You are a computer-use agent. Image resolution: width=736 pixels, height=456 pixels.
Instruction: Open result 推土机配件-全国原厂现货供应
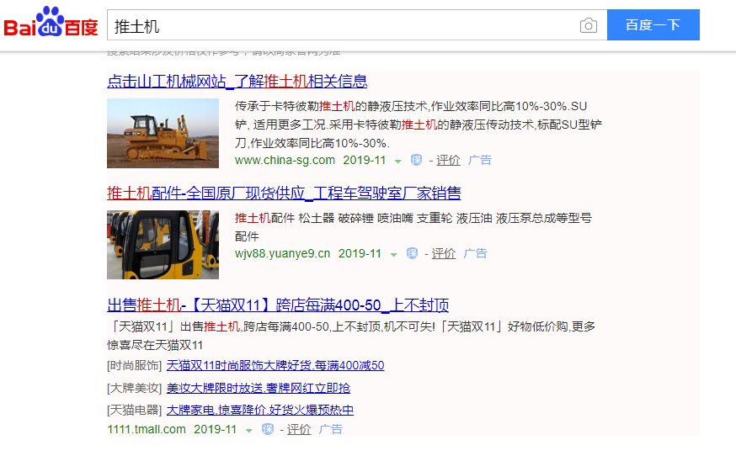(284, 193)
